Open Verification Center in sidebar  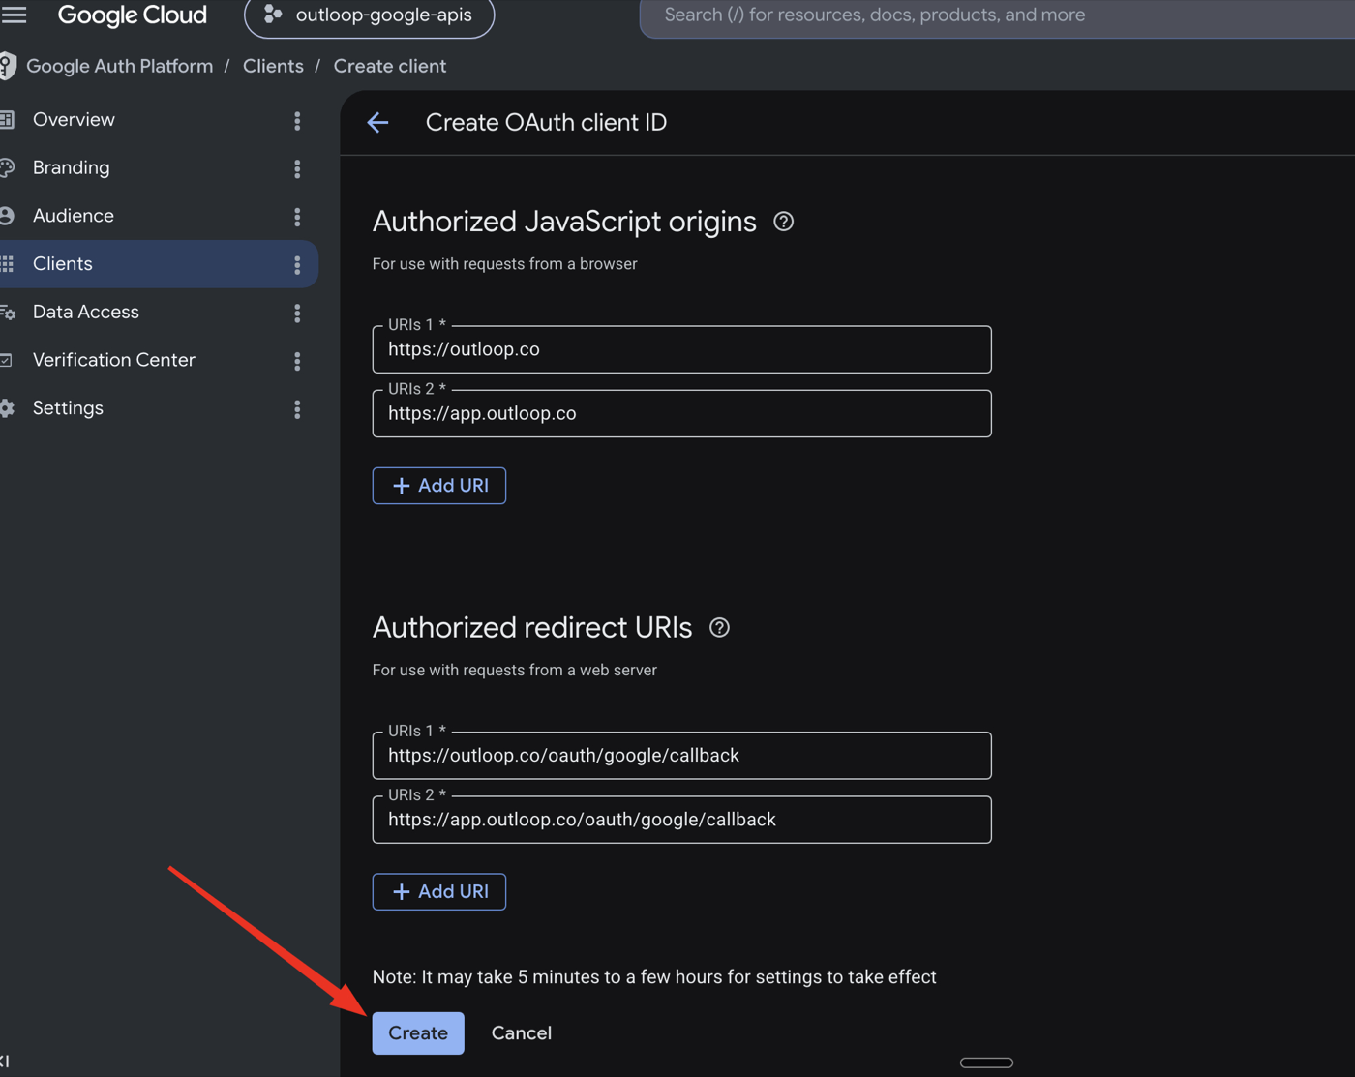113,360
